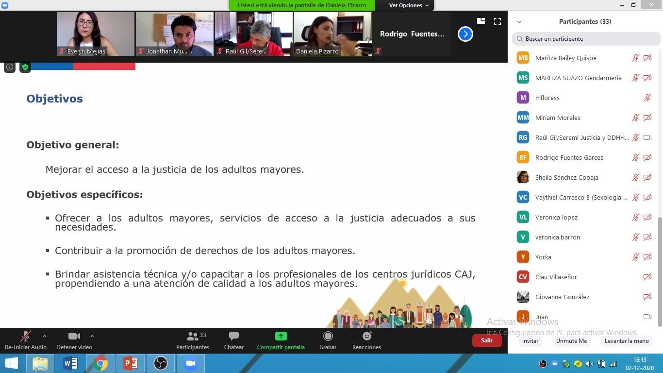Click the Levantar la mano button

627,341
